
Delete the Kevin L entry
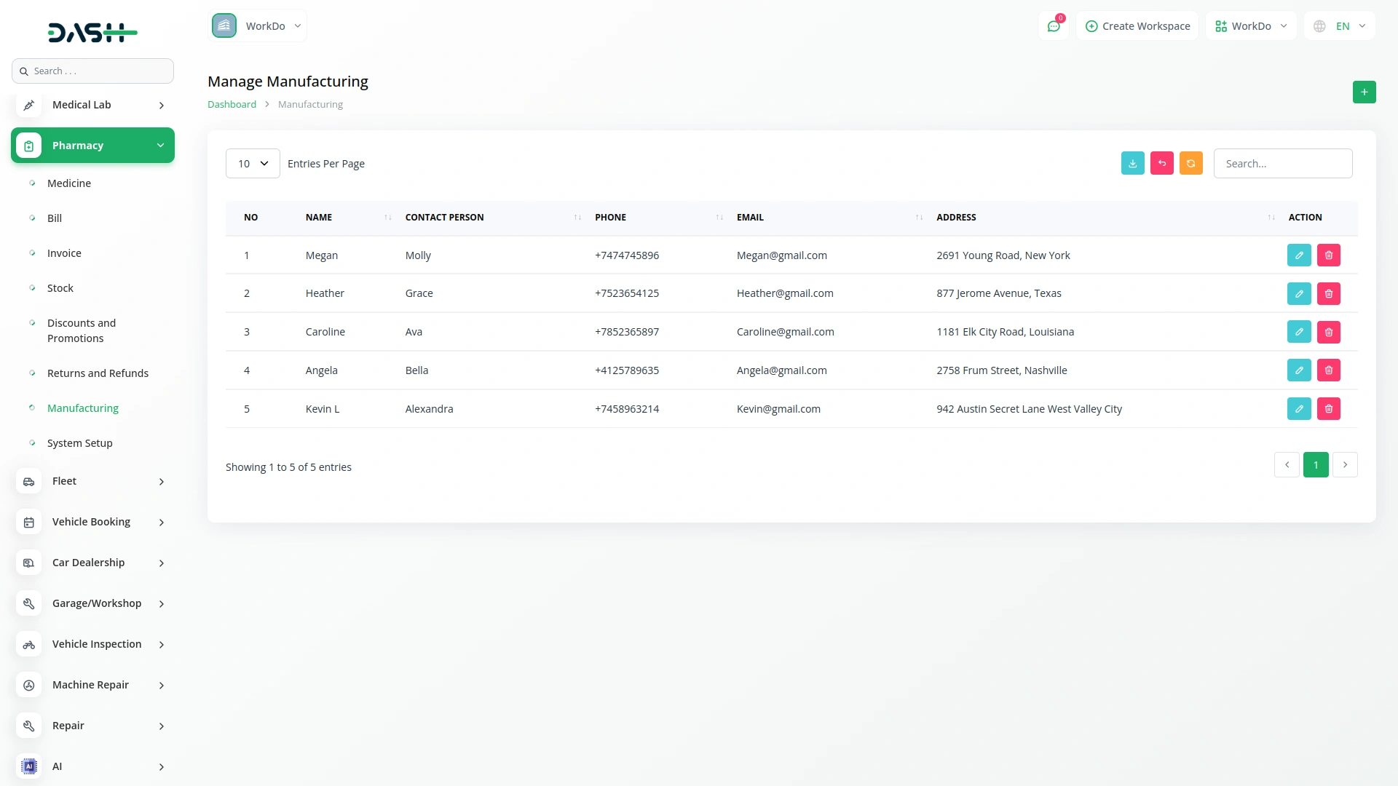(1328, 409)
